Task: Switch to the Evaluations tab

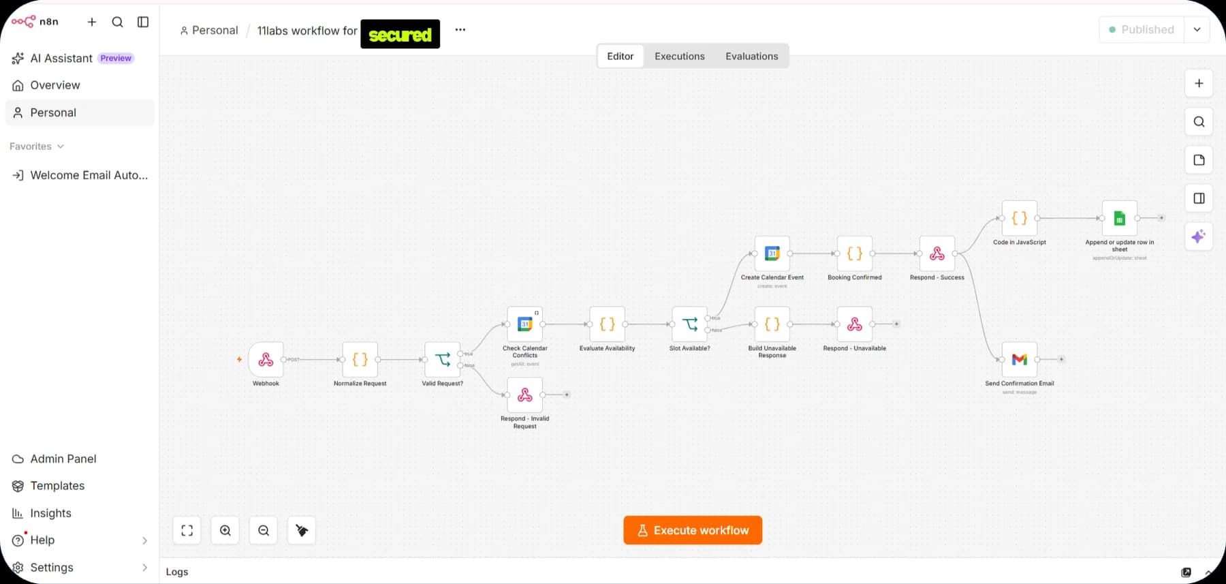Action: [752, 56]
